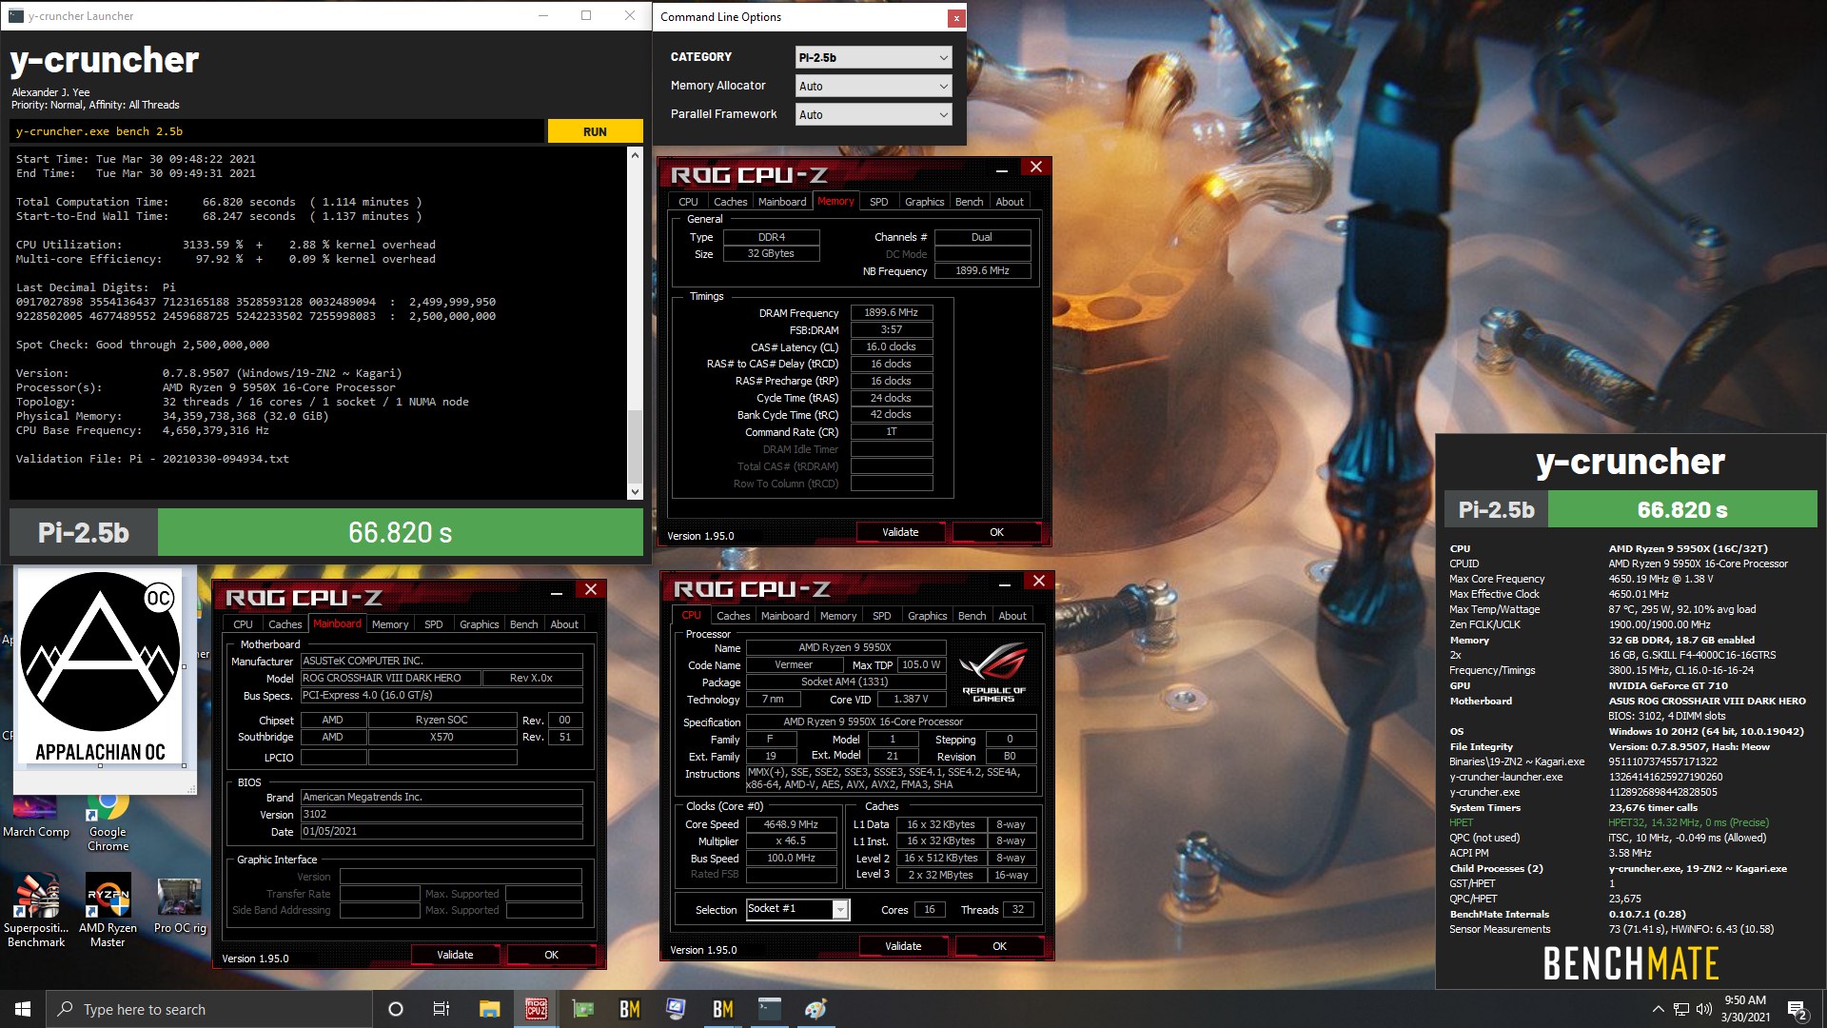Open Cortana circle icon on taskbar
Screen dimensions: 1827x1028
pos(396,1009)
